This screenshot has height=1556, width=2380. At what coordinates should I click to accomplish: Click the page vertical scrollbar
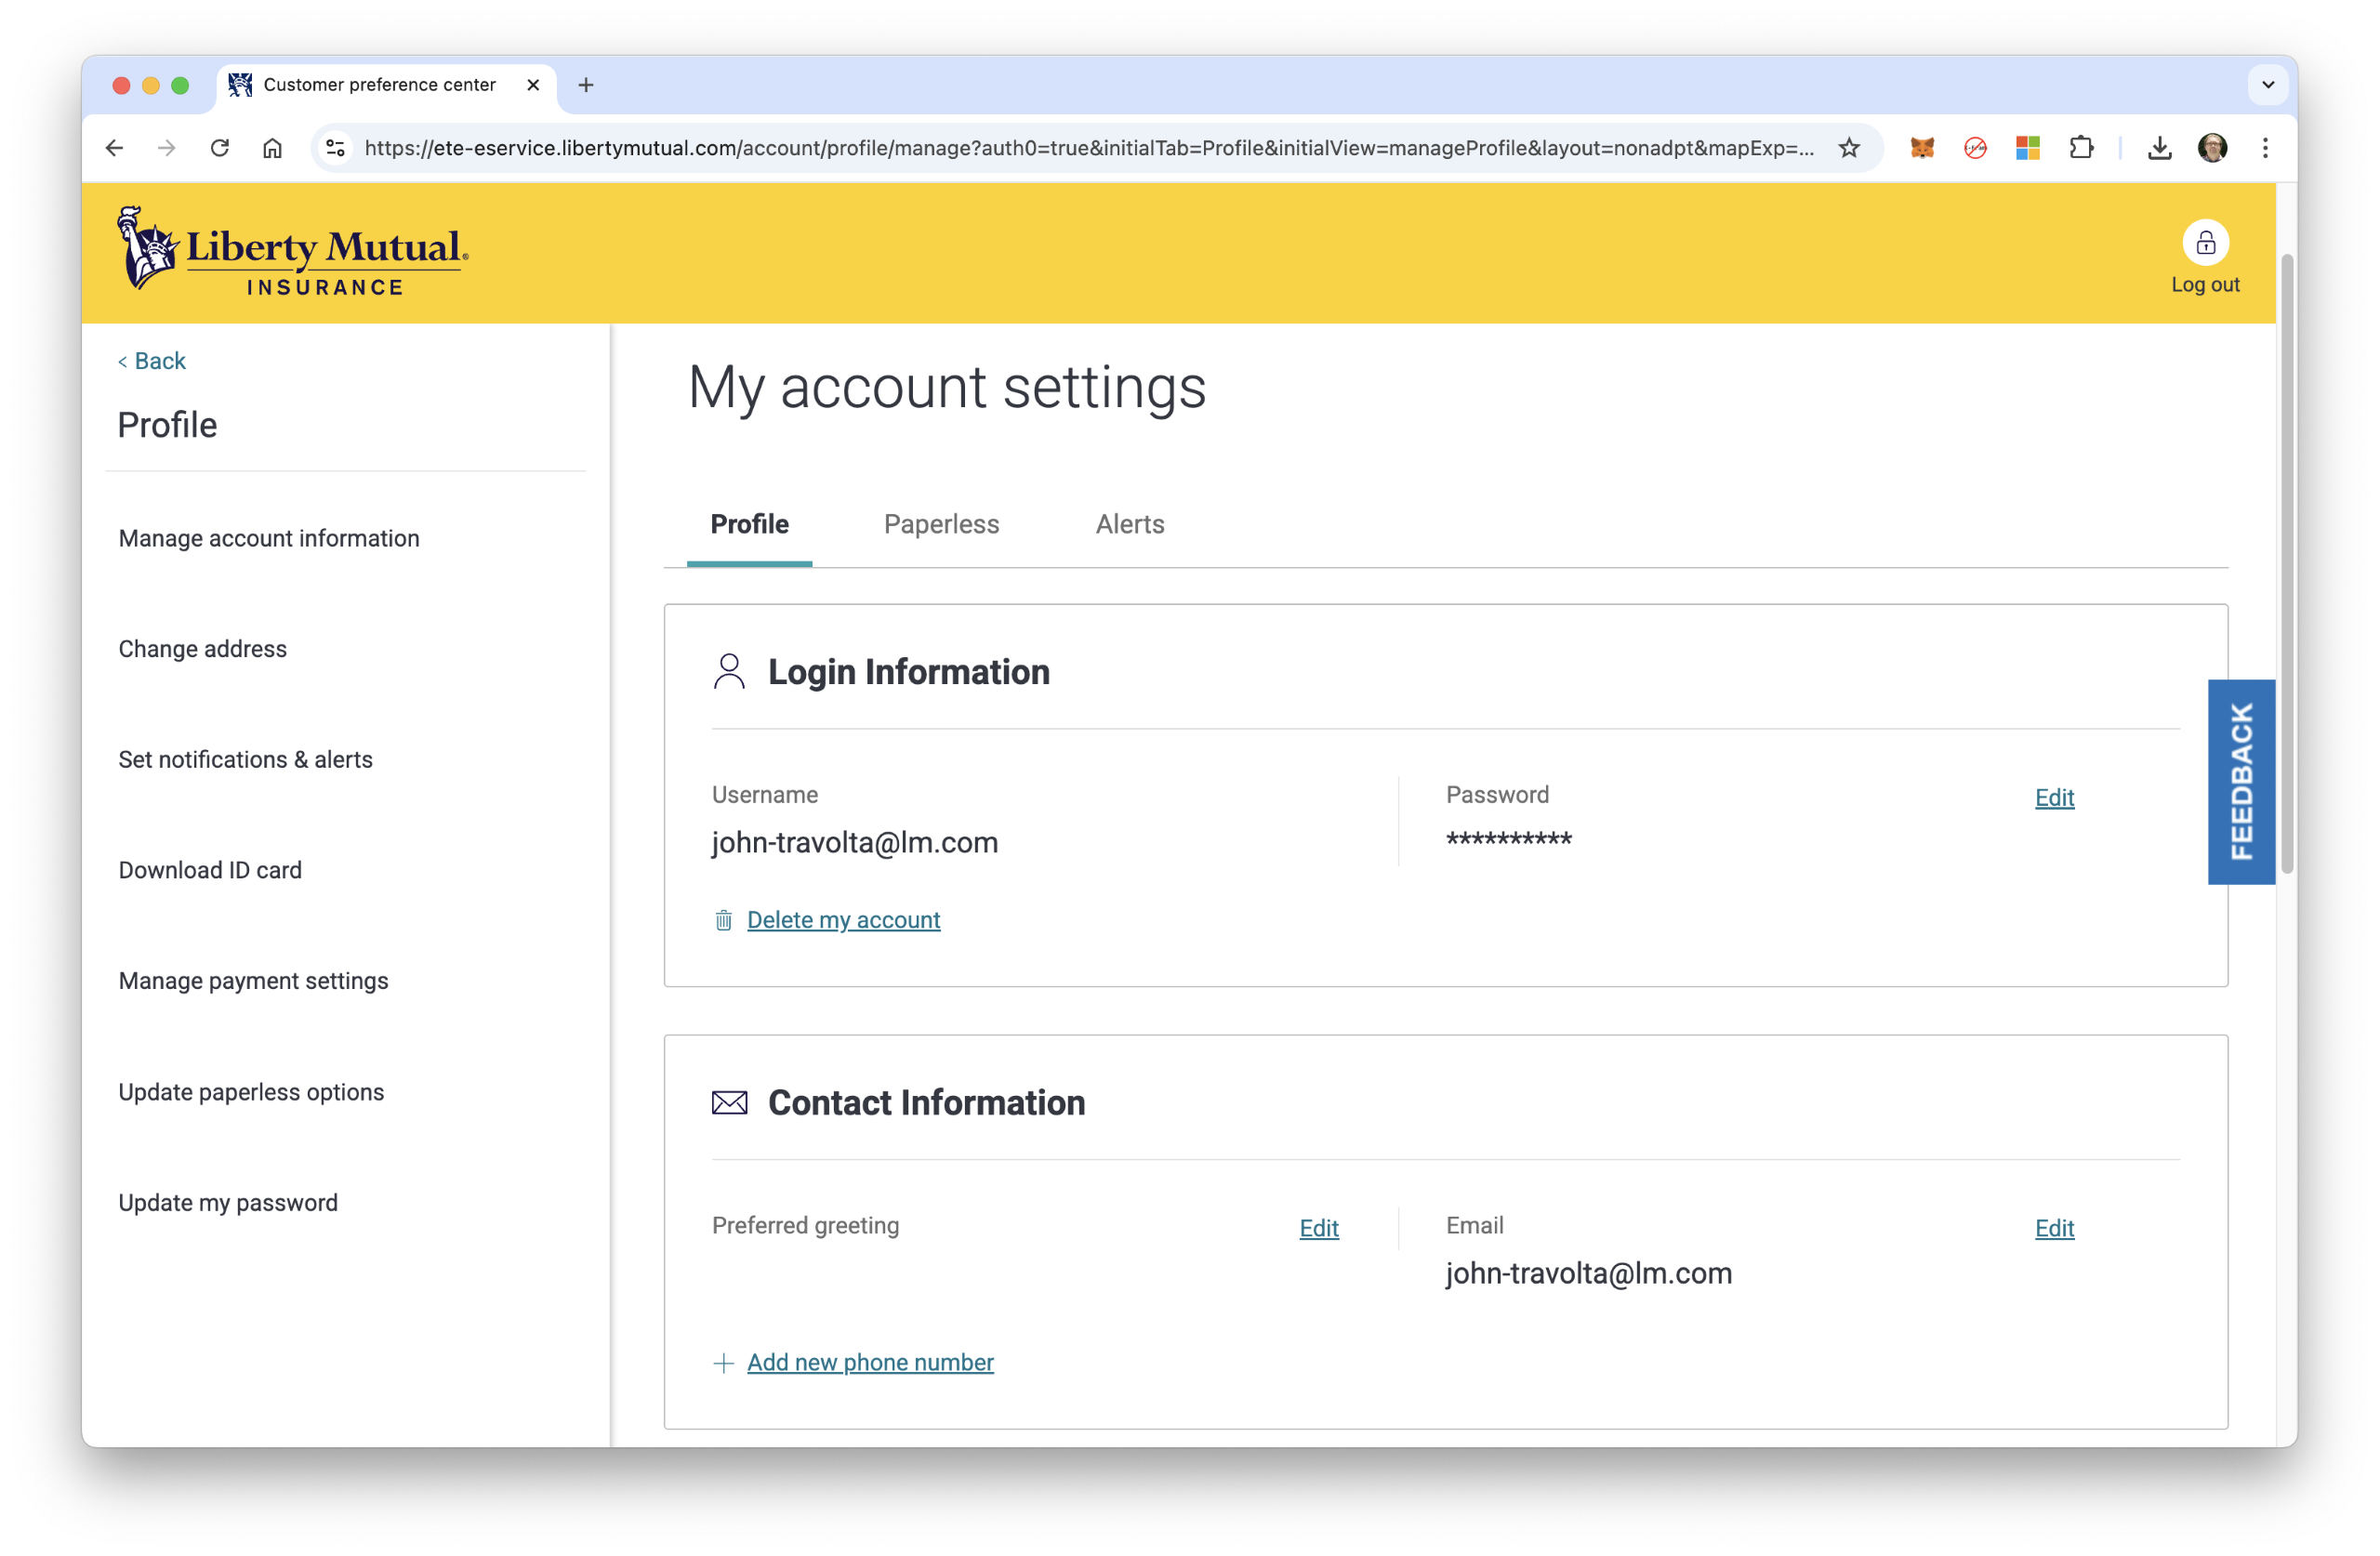pyautogui.click(x=2286, y=560)
